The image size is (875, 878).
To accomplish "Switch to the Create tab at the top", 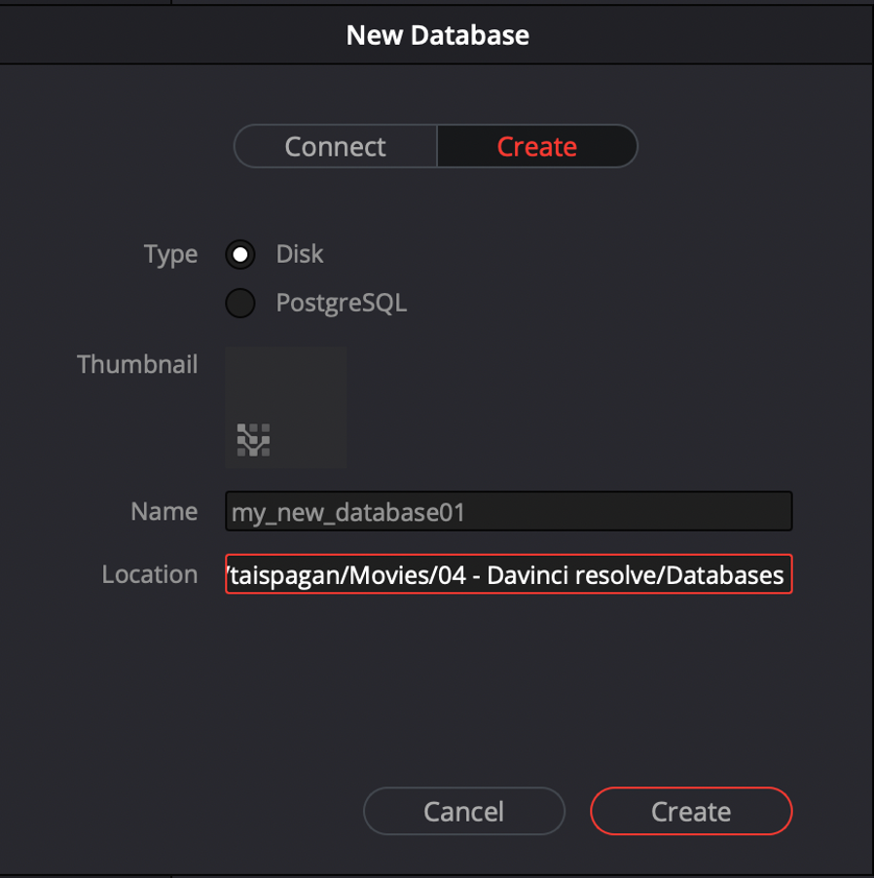I will tap(537, 146).
